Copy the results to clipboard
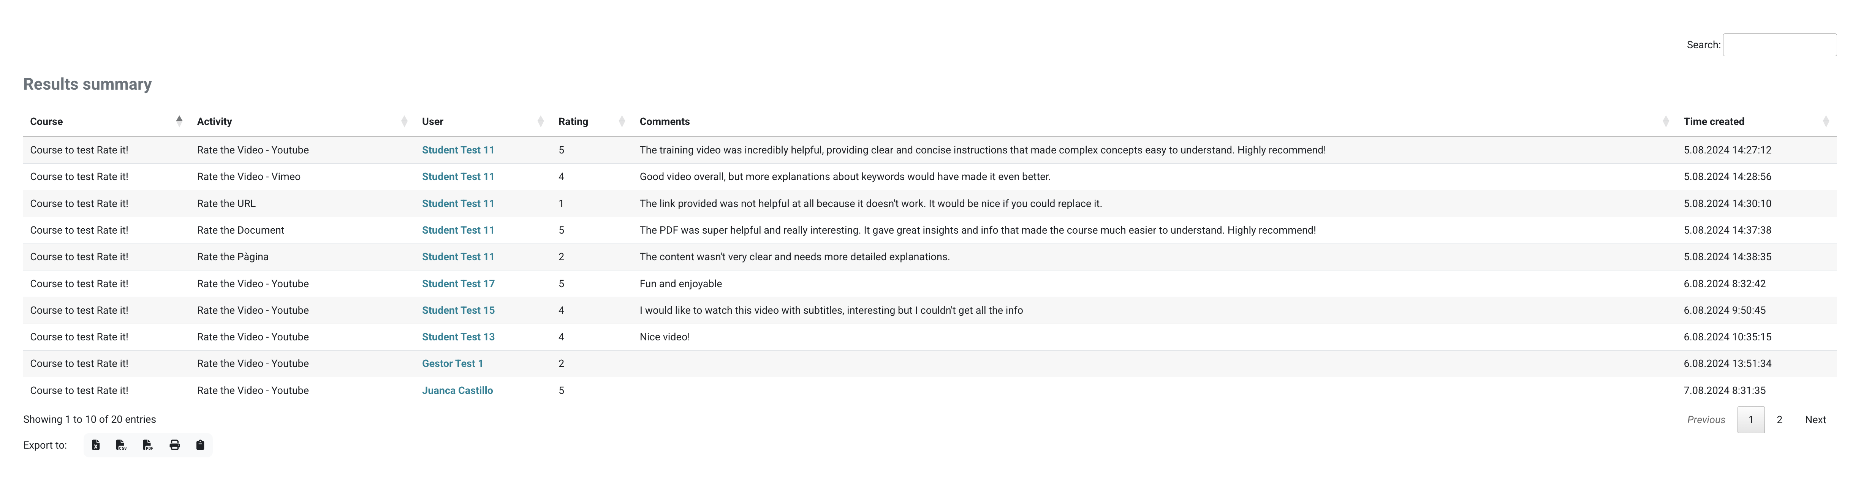Image resolution: width=1861 pixels, height=487 pixels. click(200, 445)
